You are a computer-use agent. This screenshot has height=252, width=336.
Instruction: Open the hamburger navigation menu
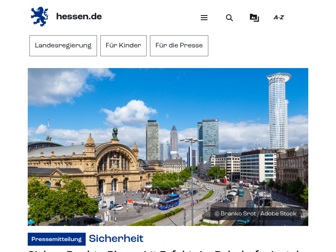click(x=204, y=18)
